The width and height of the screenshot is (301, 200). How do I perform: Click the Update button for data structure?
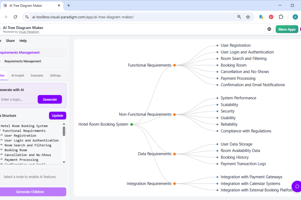click(x=57, y=115)
